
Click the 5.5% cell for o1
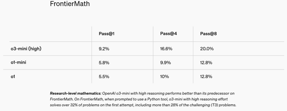[104, 76]
